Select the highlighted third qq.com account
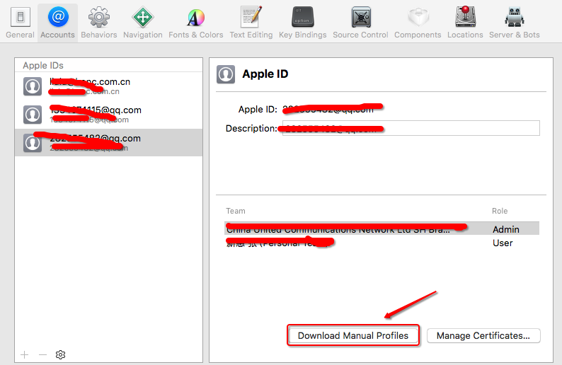Viewport: 562px width, 365px height. [x=108, y=143]
